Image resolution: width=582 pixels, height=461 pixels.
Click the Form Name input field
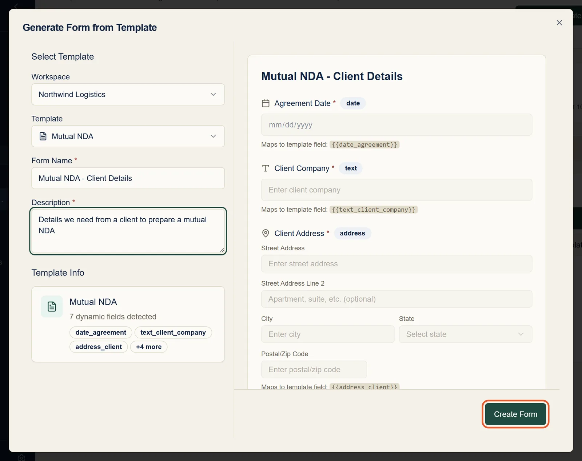click(128, 178)
